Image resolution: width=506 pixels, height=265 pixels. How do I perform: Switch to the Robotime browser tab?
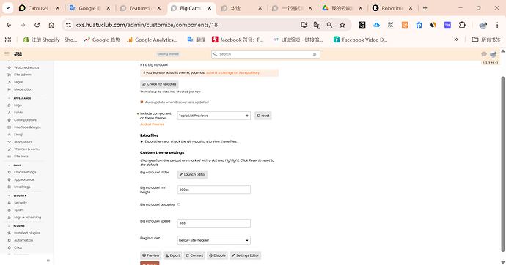click(x=392, y=8)
